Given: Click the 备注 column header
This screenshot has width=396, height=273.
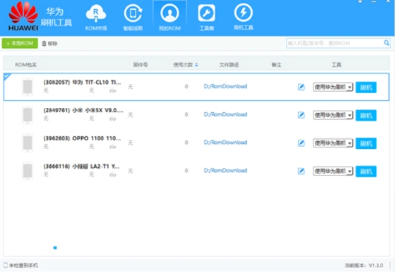Looking at the screenshot, I should click(276, 65).
